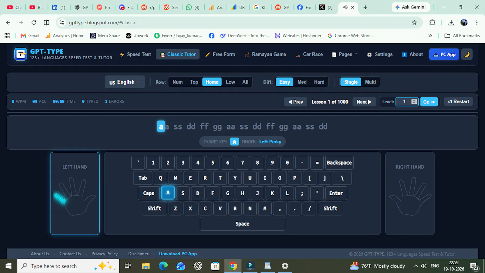
Task: Select the Top row option
Action: pos(194,82)
